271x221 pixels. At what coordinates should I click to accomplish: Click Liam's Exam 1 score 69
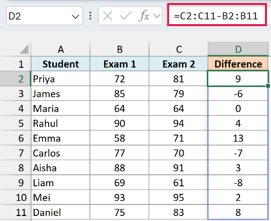click(x=119, y=183)
